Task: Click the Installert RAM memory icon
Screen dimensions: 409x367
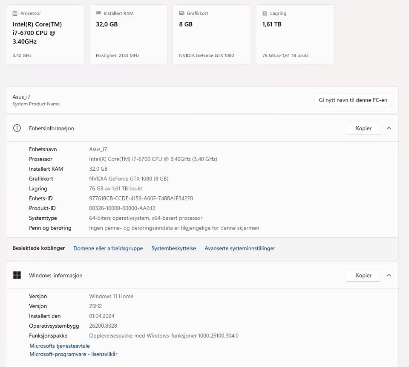Action: (x=98, y=13)
